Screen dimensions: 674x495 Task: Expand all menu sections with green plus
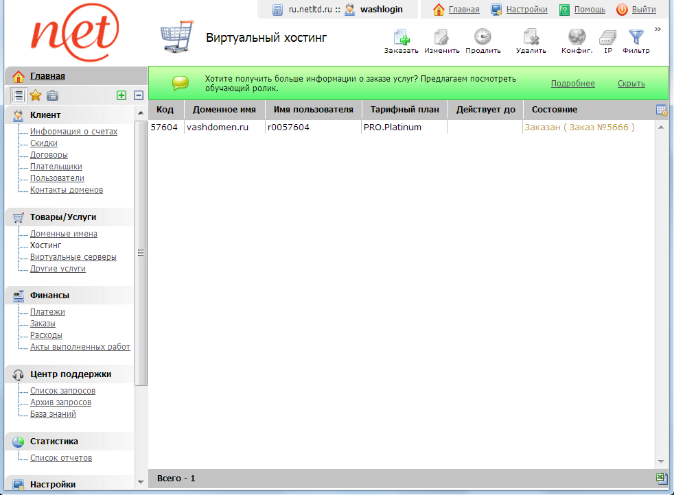121,95
